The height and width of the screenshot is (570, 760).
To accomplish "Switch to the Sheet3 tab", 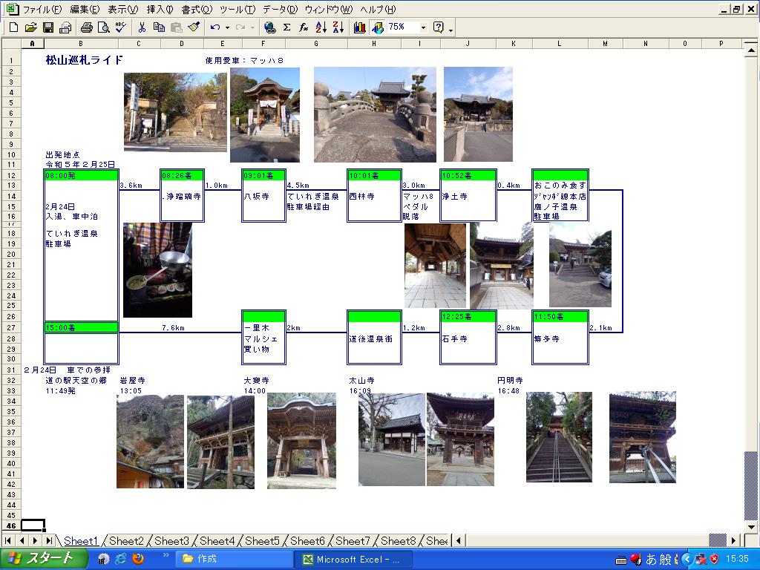I will [x=171, y=541].
